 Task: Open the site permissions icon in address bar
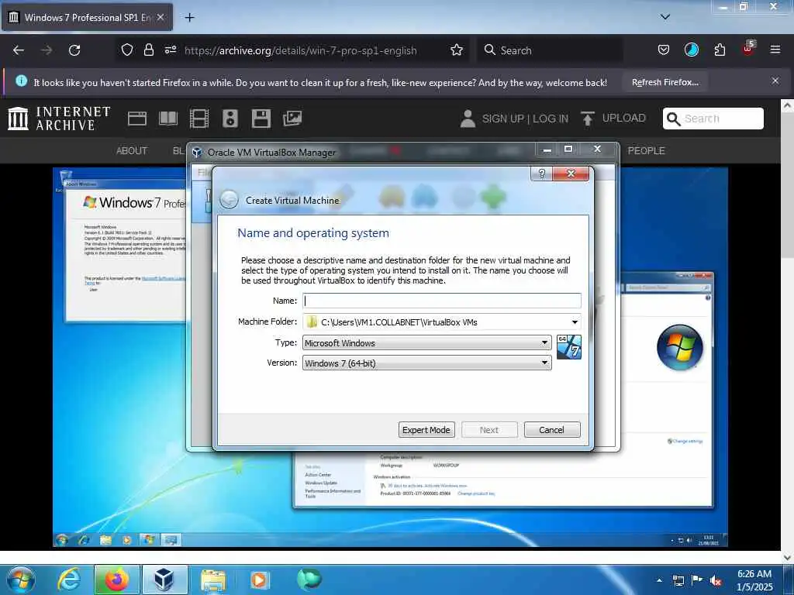170,50
